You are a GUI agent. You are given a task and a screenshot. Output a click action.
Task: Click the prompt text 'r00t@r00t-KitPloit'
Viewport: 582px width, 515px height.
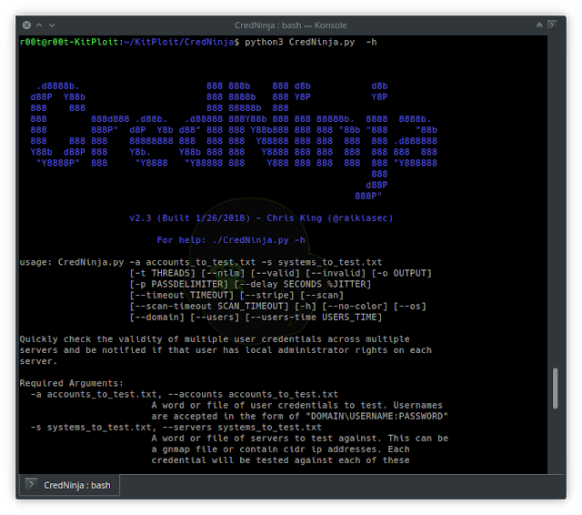point(69,42)
